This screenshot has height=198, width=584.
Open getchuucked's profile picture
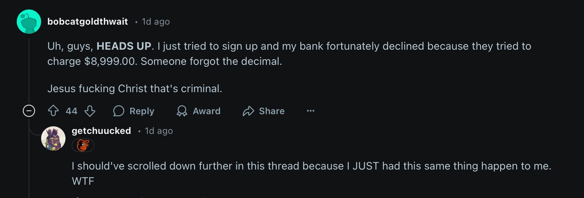click(x=53, y=138)
